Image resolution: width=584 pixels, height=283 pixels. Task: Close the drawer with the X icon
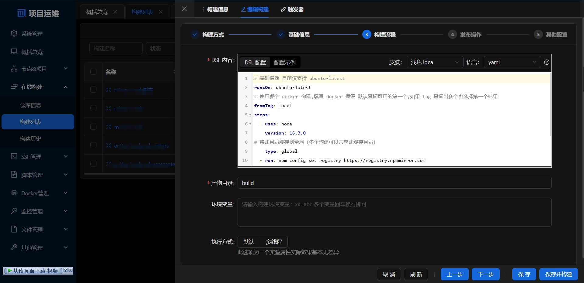tap(184, 9)
